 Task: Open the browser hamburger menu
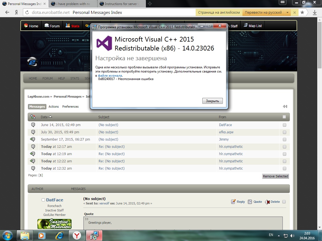point(283,2)
